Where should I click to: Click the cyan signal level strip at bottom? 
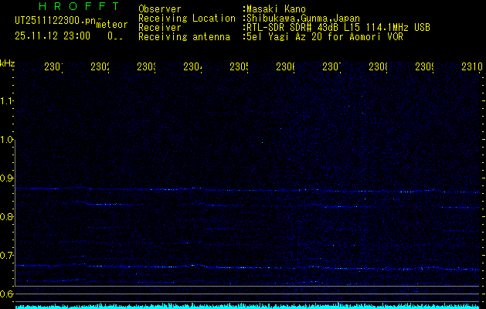coord(243,306)
